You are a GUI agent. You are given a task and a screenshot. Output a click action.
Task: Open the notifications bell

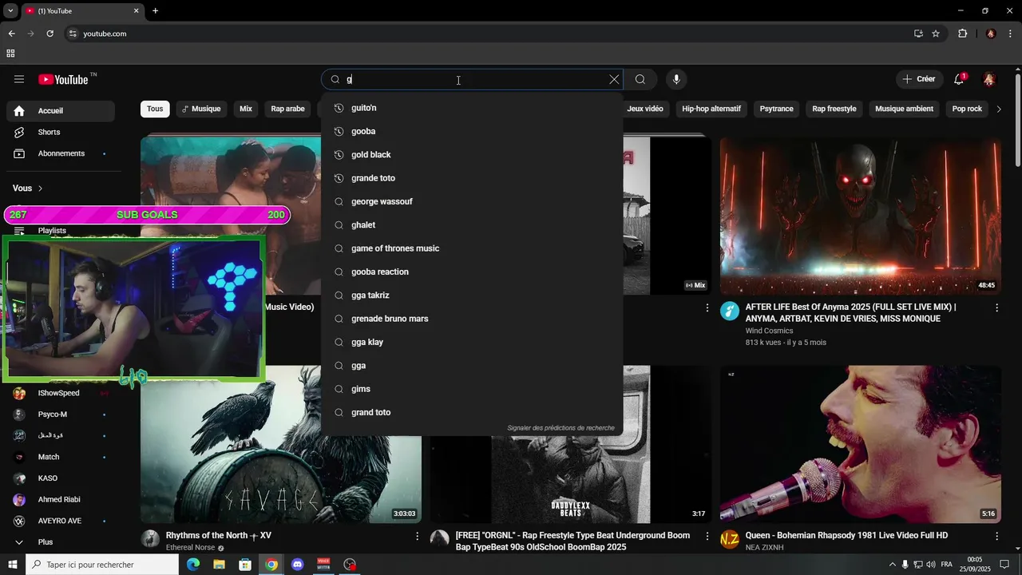click(x=959, y=79)
